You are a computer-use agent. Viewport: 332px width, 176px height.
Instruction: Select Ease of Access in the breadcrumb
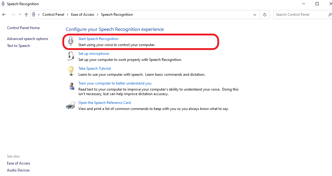[x=83, y=15]
